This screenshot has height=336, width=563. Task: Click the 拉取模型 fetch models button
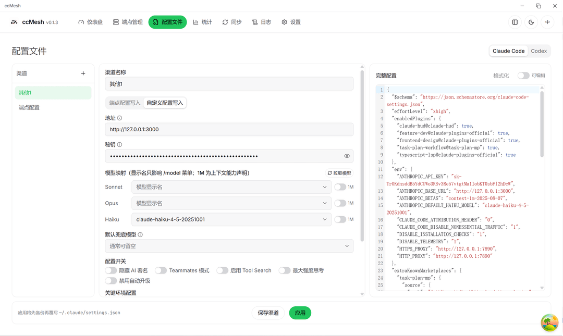339,173
